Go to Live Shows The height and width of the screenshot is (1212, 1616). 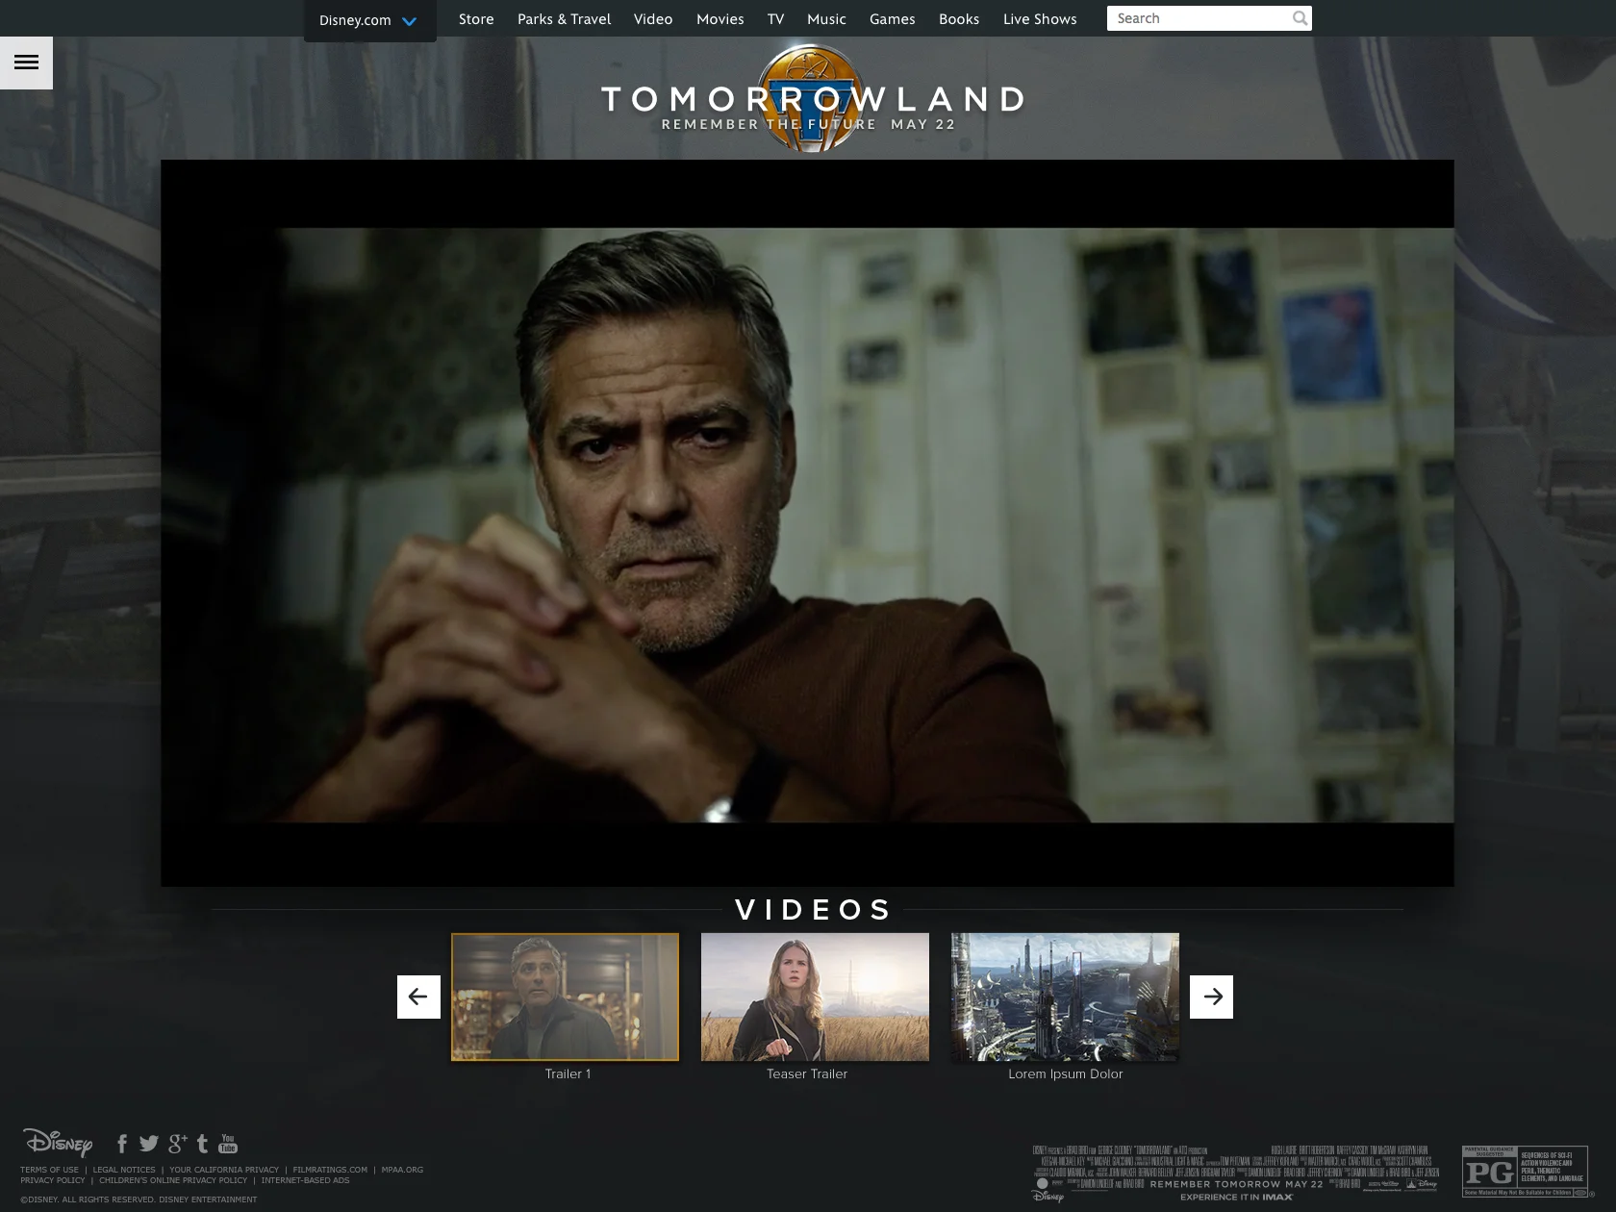pos(1040,19)
